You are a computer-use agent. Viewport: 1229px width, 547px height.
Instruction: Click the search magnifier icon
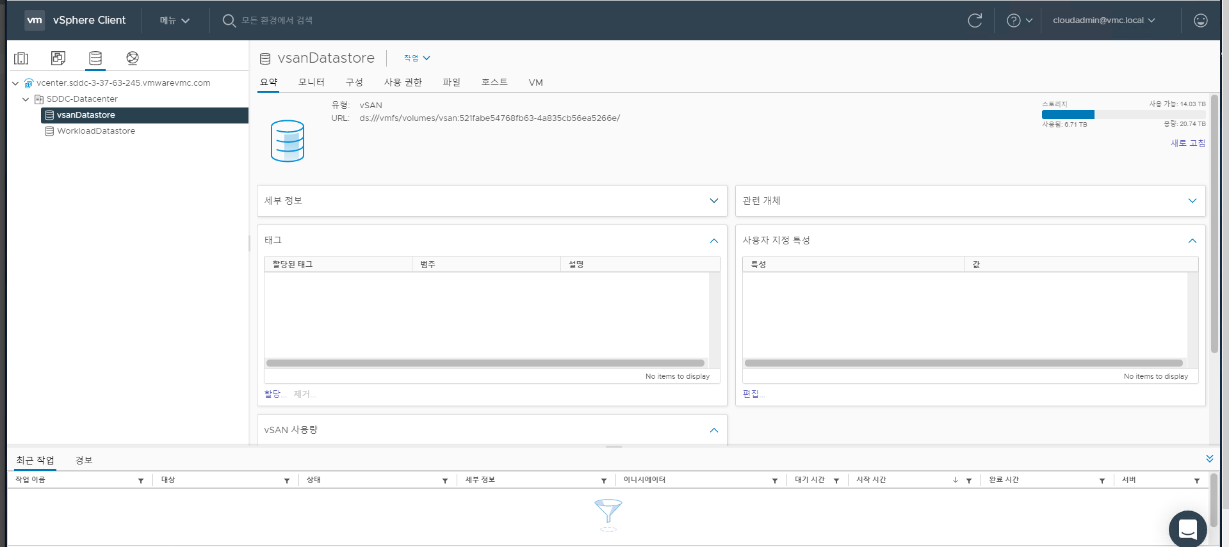tap(229, 20)
